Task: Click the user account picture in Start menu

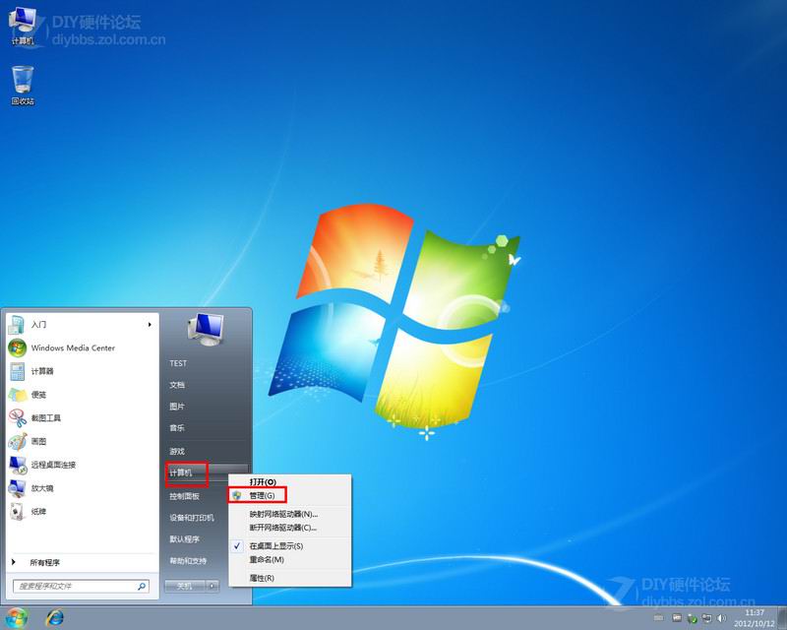Action: (206, 329)
